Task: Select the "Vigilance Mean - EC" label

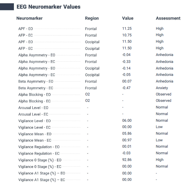Action: [35, 140]
